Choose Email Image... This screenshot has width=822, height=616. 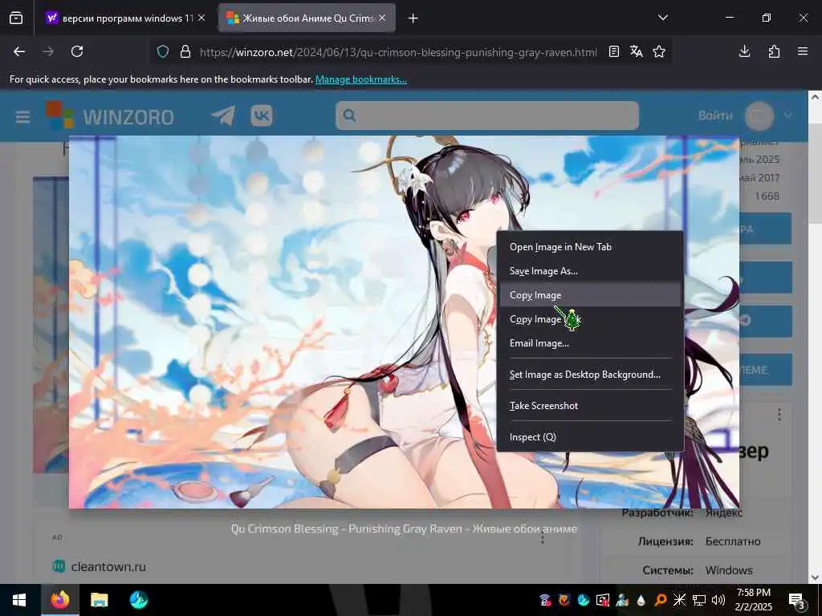(x=590, y=343)
